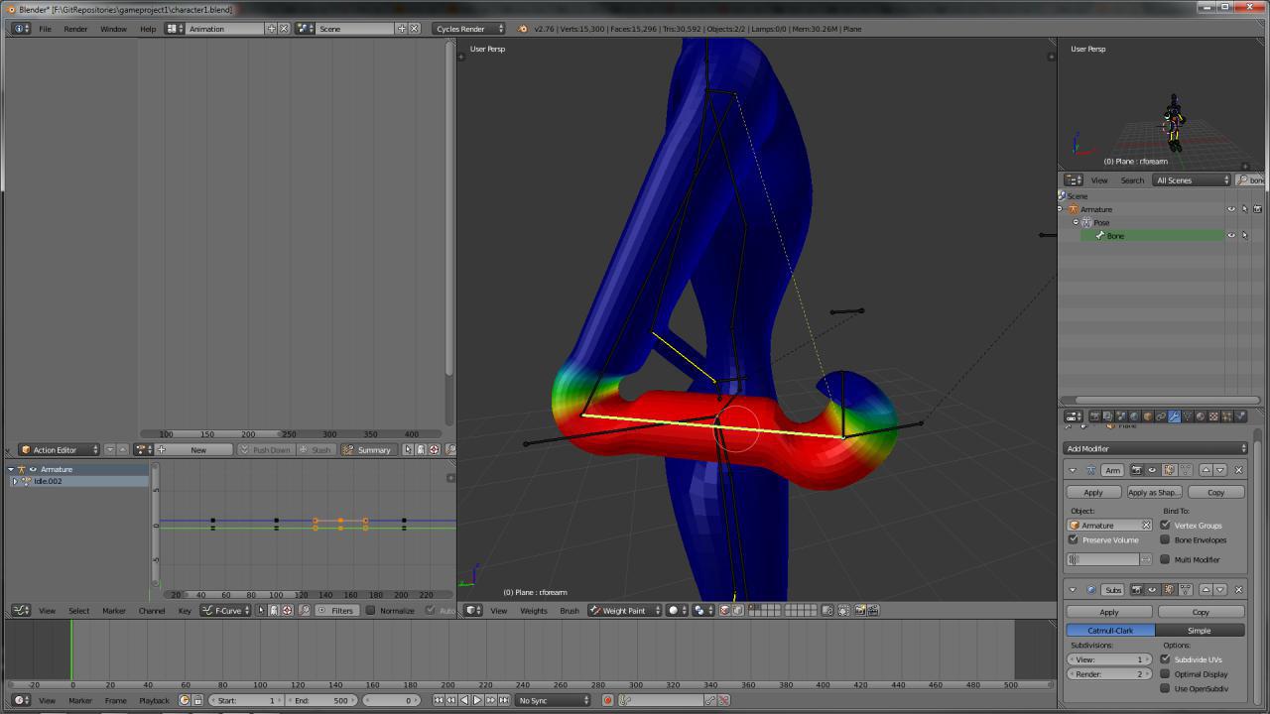This screenshot has width=1270, height=714.
Task: Uncheck Subdivide UVs option
Action: pos(1165,659)
